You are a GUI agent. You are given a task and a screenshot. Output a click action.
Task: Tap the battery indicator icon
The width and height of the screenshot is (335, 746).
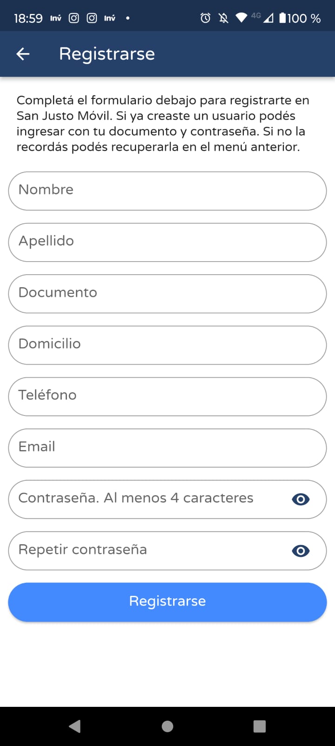(282, 18)
